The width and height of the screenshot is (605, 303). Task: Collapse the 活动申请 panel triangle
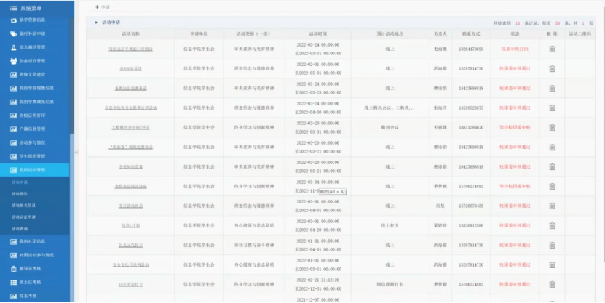[x=97, y=23]
